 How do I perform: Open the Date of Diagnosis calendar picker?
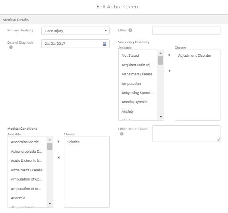tap(104, 44)
